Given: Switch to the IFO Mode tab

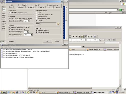Looking at the screenshot, I should [31, 7].
